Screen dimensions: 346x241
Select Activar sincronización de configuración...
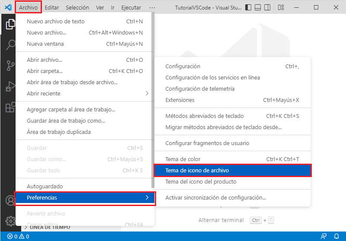click(232, 198)
